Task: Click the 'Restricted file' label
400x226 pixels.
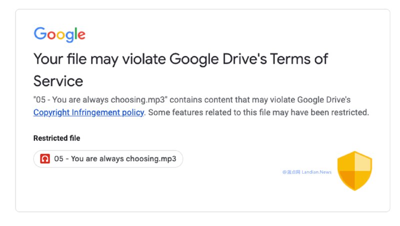Action: tap(56, 138)
